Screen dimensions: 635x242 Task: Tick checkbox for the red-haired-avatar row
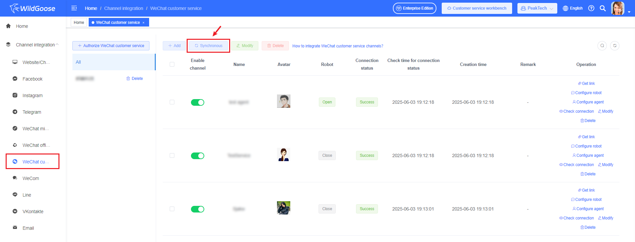172,155
